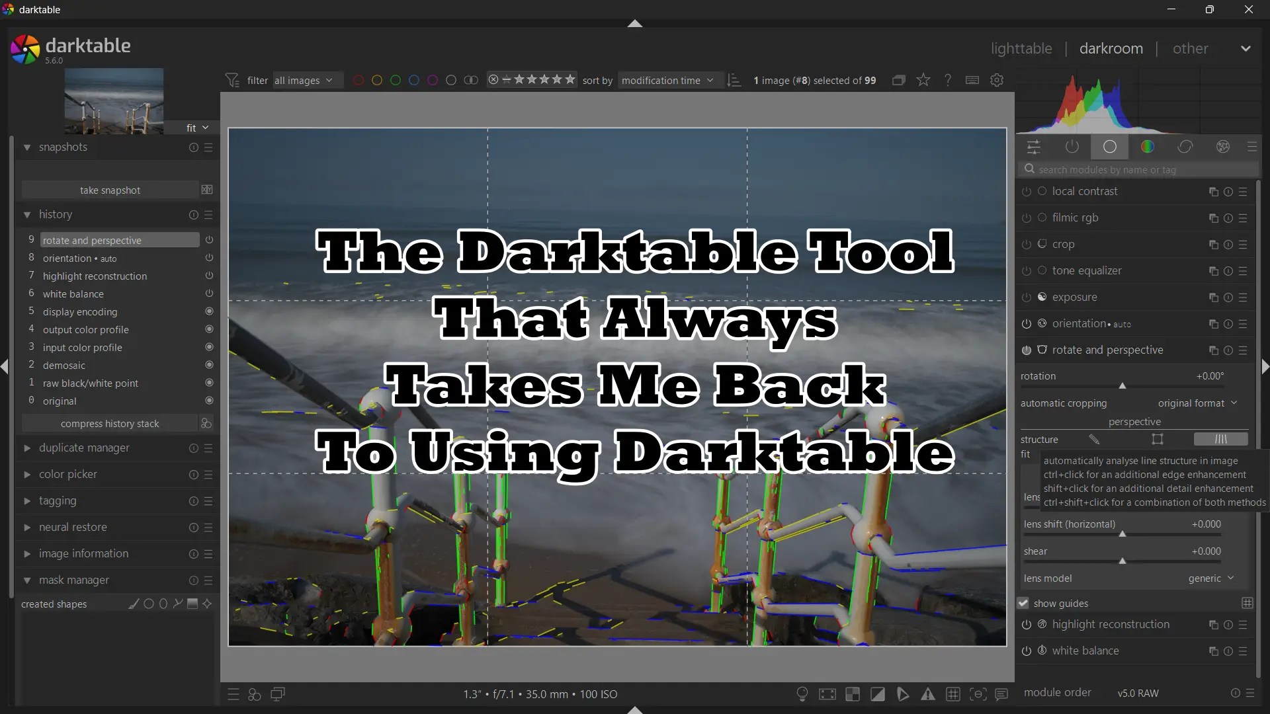Select highlight reconstruction history item
The image size is (1270, 714).
click(119, 276)
